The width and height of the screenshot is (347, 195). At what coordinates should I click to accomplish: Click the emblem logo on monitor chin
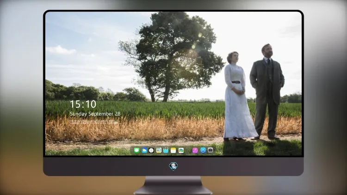click(173, 166)
